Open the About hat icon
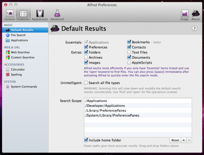The image size is (204, 155). click(x=196, y=15)
